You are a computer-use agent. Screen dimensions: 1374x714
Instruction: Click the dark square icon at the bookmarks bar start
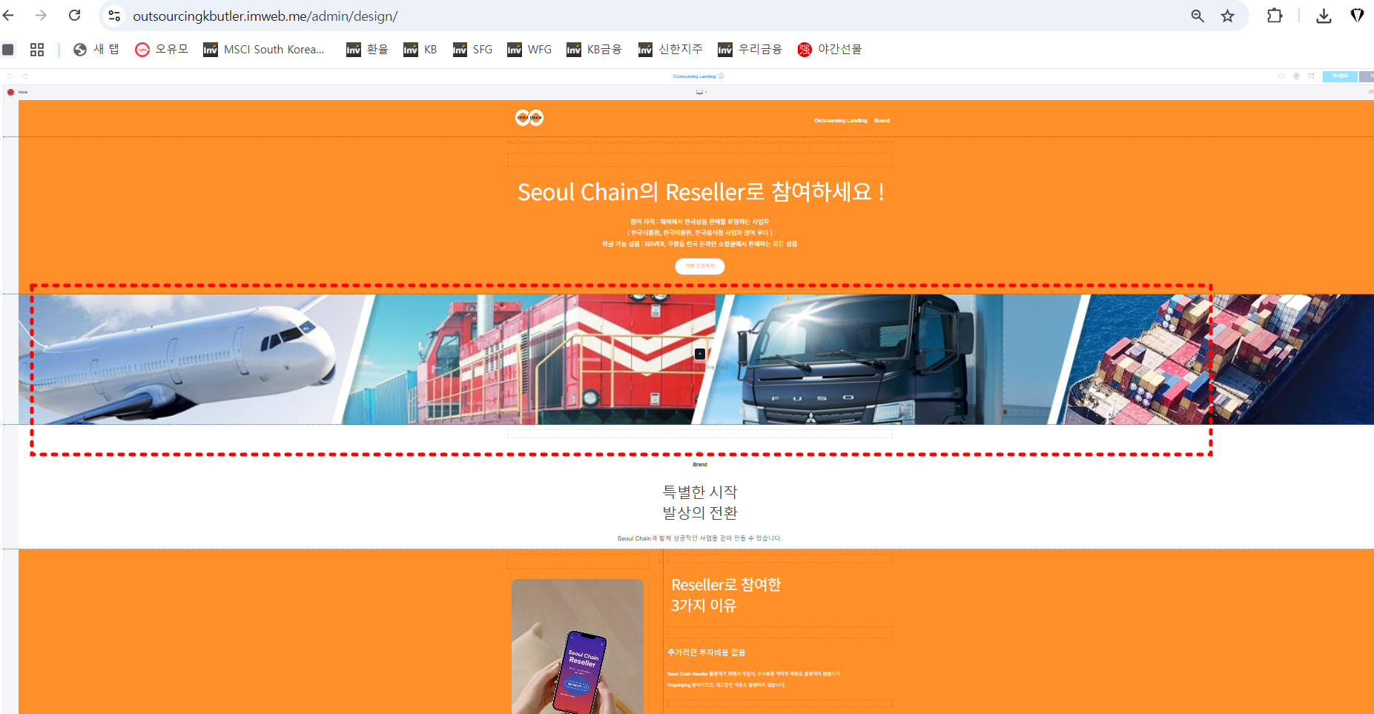(8, 50)
